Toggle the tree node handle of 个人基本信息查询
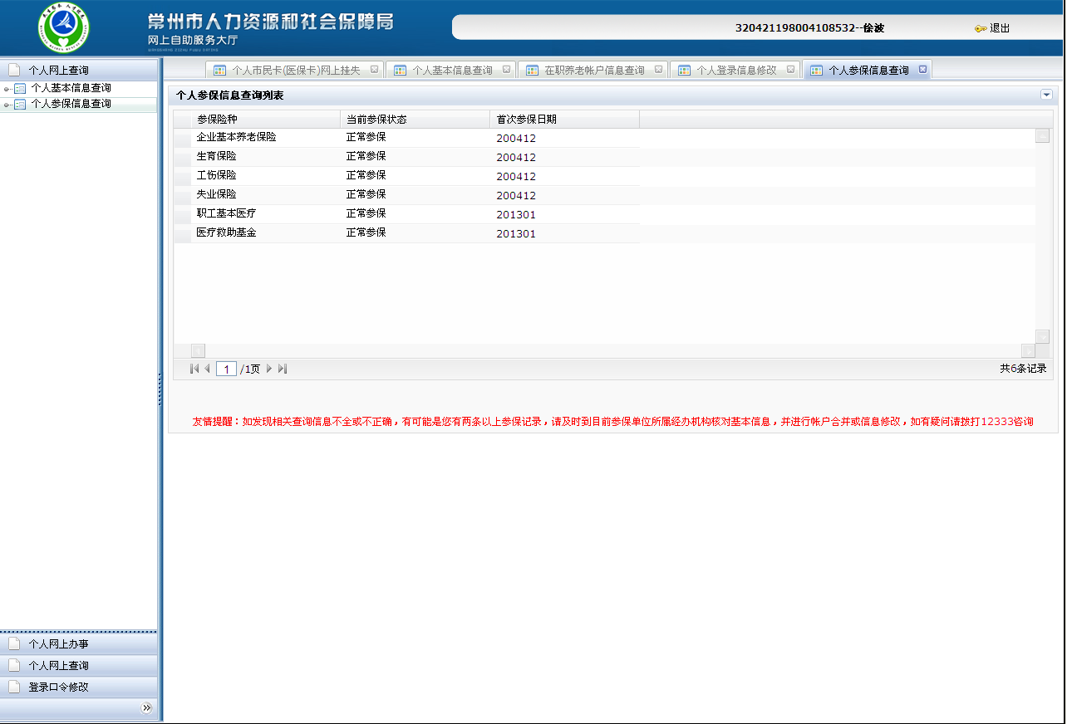This screenshot has width=1067, height=724. pyautogui.click(x=7, y=89)
